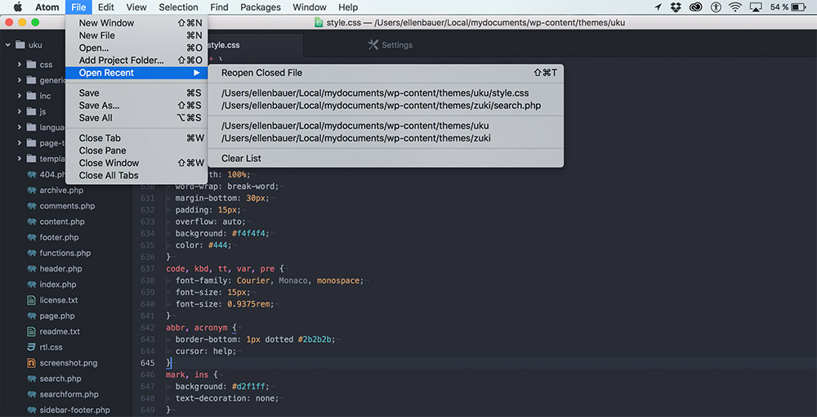This screenshot has height=417, width=817.
Task: Select Save All menu item
Action: pyautogui.click(x=136, y=118)
